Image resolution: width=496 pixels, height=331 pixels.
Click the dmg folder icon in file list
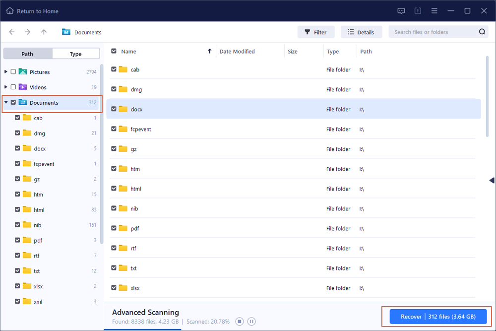(x=123, y=89)
